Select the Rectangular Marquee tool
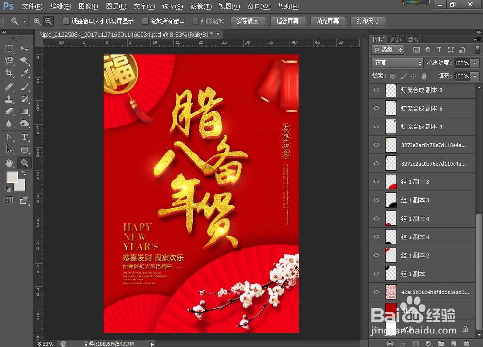Image resolution: width=483 pixels, height=347 pixels. click(9, 48)
